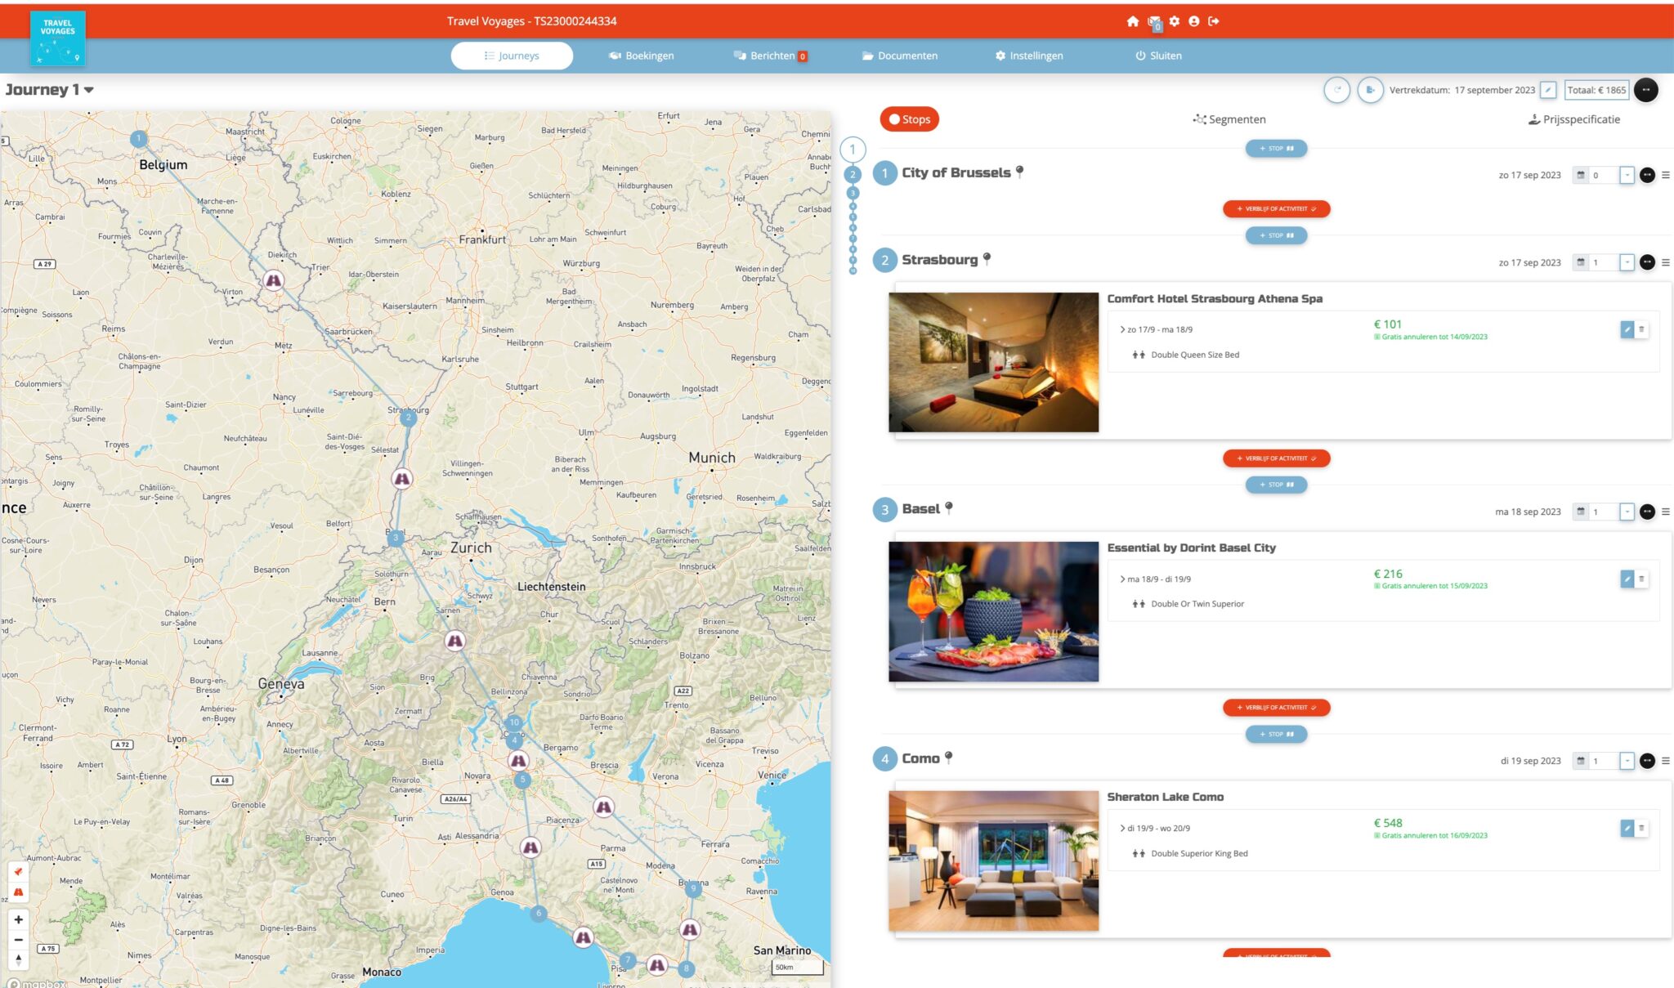Screen dimensions: 1674x988
Task: Open the Journeys tab
Action: (x=512, y=56)
